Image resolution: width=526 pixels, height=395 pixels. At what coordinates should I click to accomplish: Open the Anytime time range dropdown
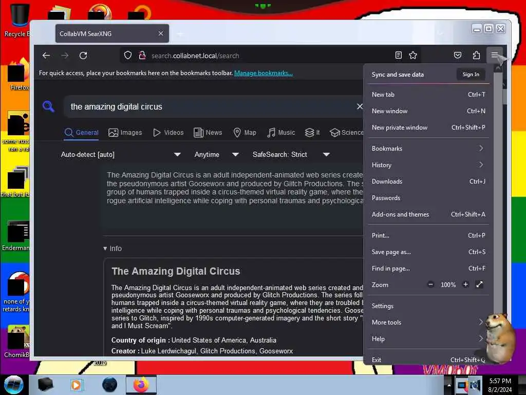point(216,154)
